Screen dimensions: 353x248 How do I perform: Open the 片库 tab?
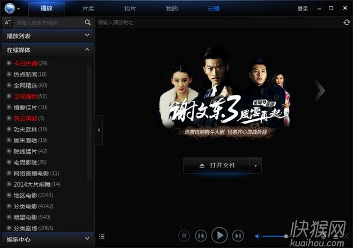click(x=88, y=9)
